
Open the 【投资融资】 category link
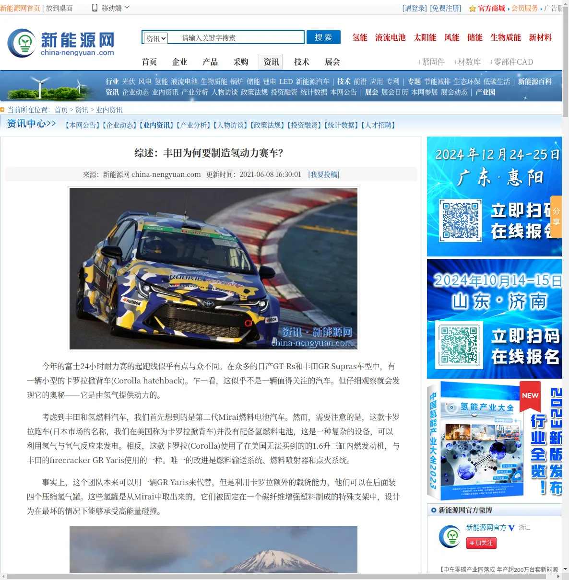[304, 125]
